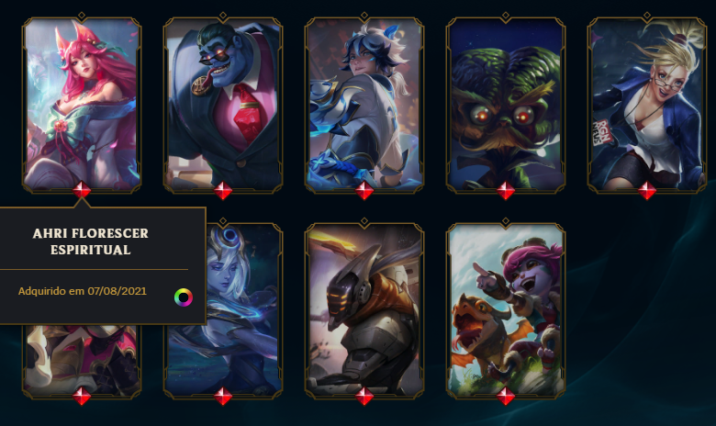Select the green alien with red eyes skin

coord(506,104)
